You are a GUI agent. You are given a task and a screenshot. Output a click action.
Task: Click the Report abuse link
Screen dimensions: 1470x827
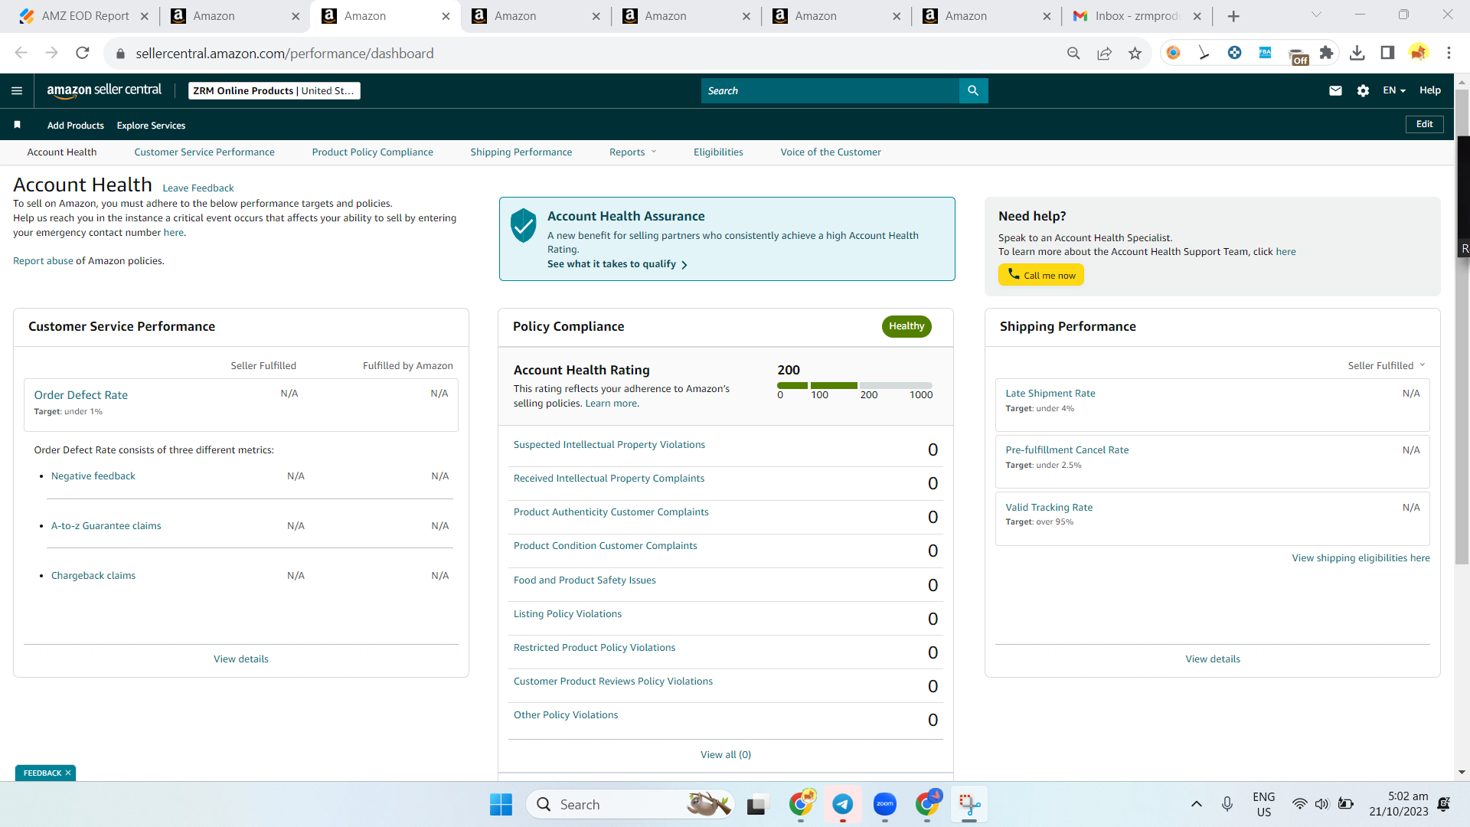click(43, 260)
